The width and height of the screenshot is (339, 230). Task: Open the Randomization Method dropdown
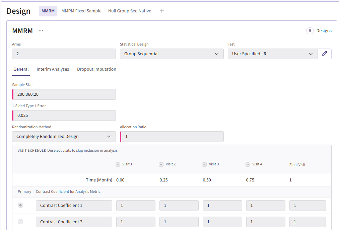pyautogui.click(x=64, y=137)
